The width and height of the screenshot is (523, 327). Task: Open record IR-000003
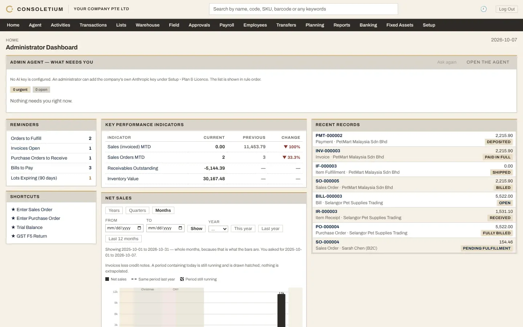[x=327, y=211]
